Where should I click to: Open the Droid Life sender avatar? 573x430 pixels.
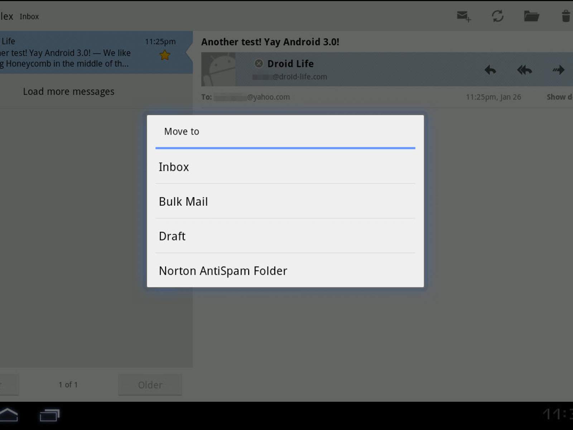coord(218,70)
